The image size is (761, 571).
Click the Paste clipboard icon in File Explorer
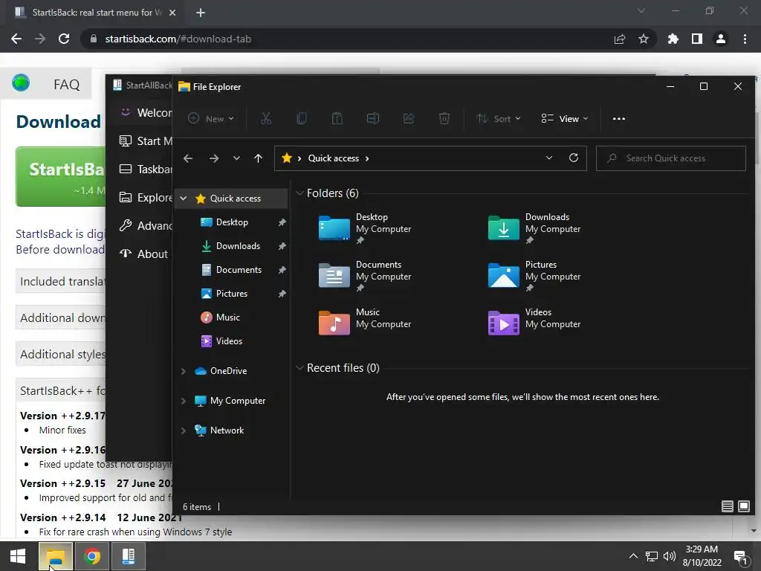tap(337, 118)
